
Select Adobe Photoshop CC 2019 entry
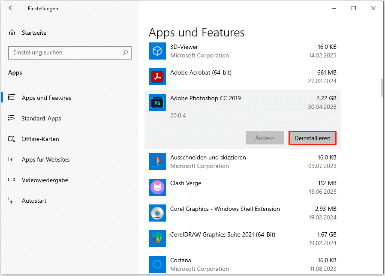243,119
